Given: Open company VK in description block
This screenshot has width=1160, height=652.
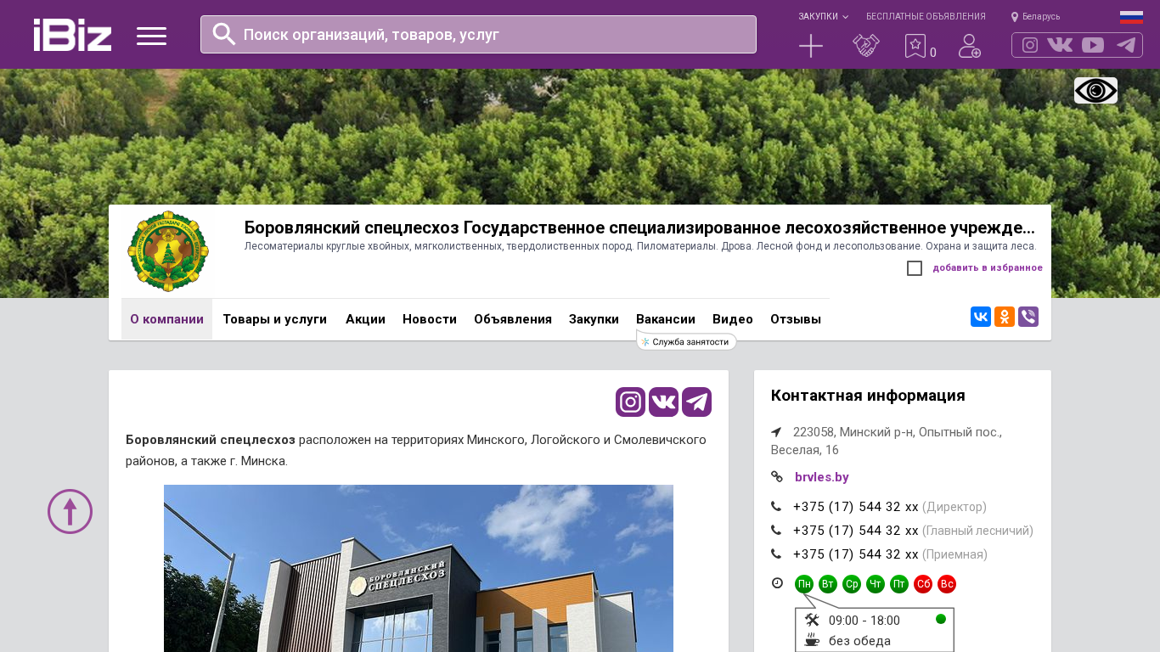Looking at the screenshot, I should click(663, 402).
